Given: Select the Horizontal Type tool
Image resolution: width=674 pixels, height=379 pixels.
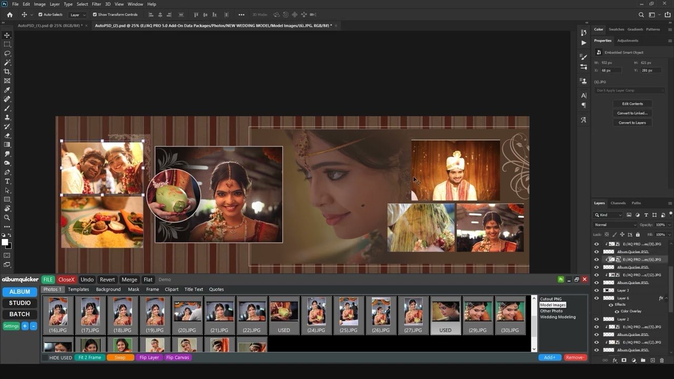Looking at the screenshot, I should pos(7,181).
